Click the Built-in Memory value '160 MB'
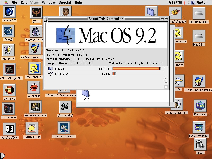Viewport: 212px width, 159px height. [82, 55]
